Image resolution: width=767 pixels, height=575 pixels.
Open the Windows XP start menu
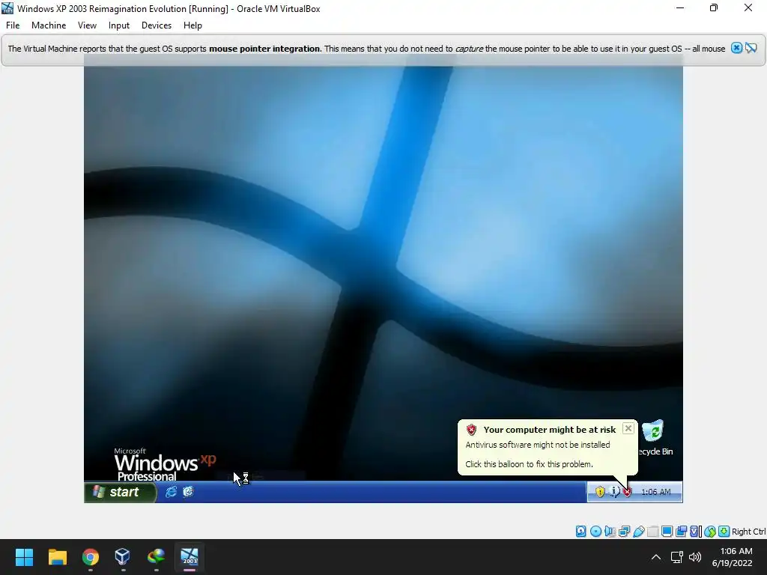[121, 492]
